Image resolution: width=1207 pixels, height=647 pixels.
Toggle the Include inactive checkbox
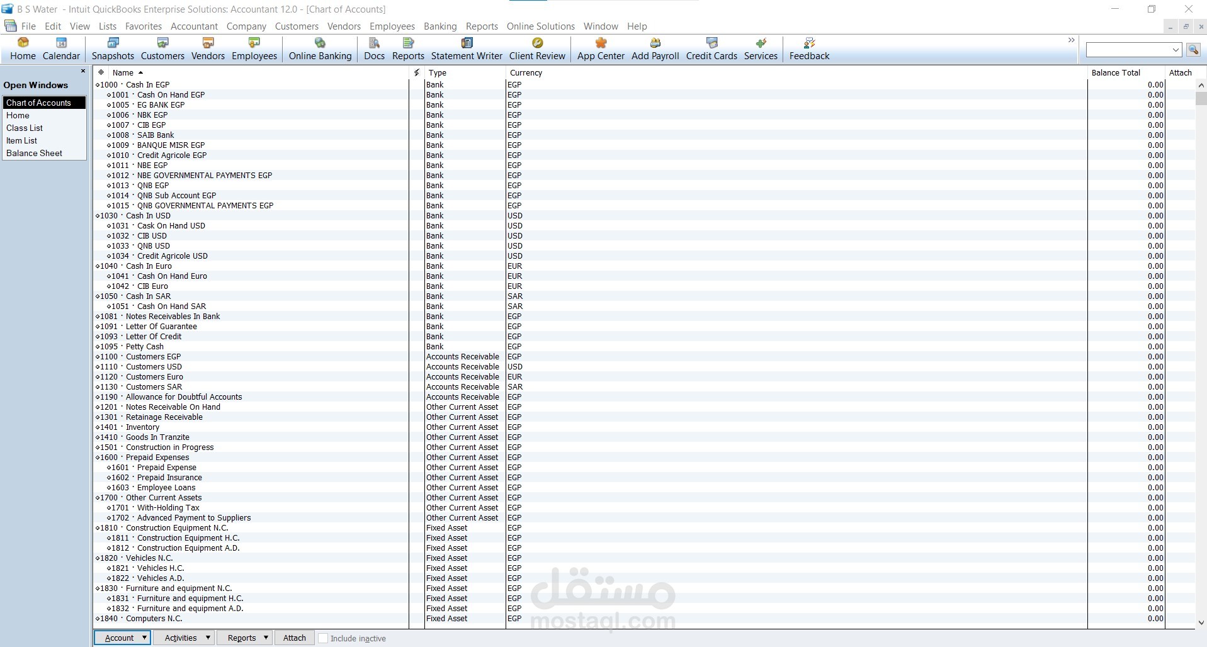(x=323, y=638)
